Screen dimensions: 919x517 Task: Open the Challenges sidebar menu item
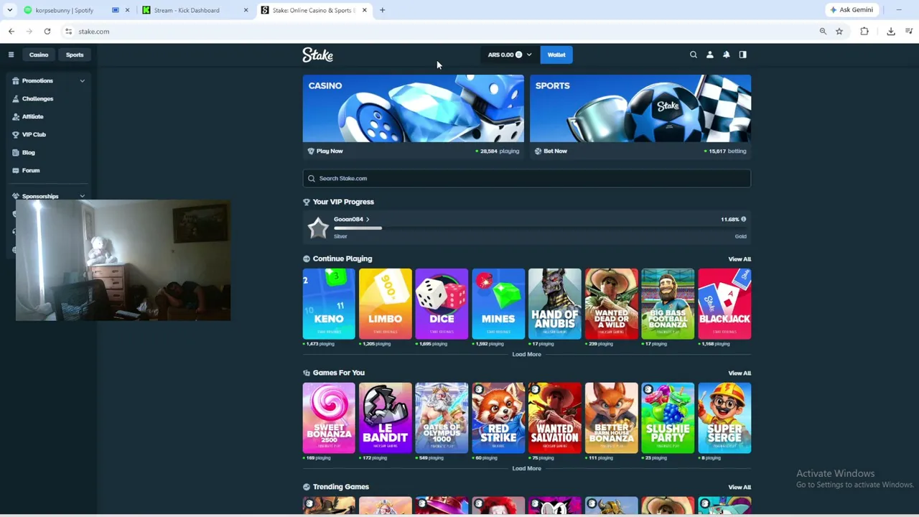[49, 98]
